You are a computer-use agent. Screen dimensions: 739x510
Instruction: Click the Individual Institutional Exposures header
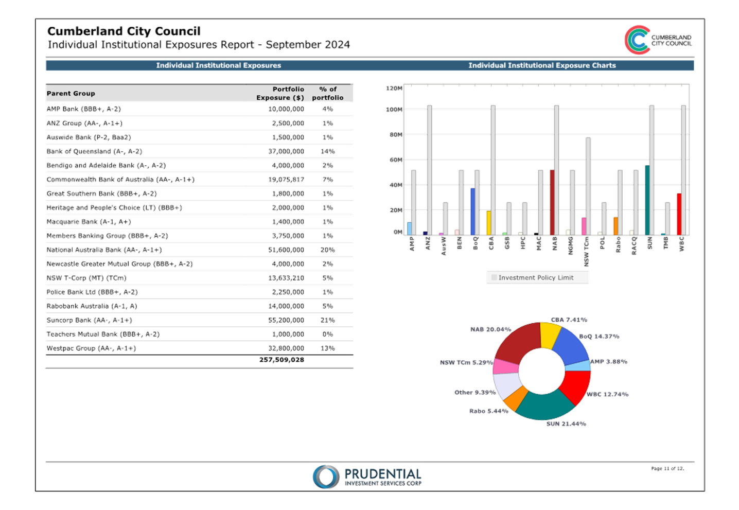pyautogui.click(x=219, y=65)
